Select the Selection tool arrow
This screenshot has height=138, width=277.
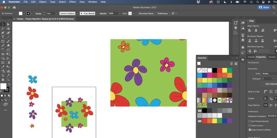[3, 24]
